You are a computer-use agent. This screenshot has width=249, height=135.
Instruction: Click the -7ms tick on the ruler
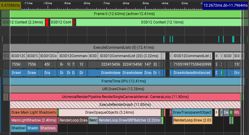click(x=106, y=3)
